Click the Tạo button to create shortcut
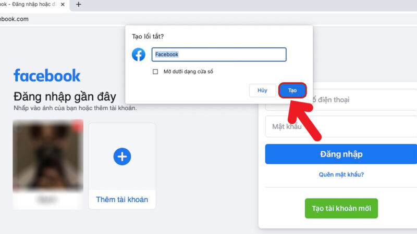The height and width of the screenshot is (234, 417). [x=292, y=90]
